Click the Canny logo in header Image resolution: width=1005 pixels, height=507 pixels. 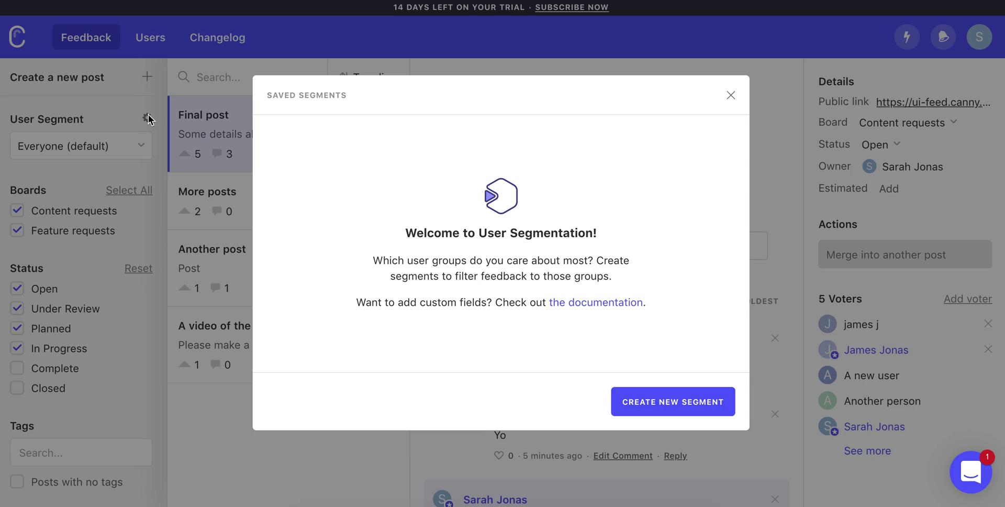[x=17, y=37]
